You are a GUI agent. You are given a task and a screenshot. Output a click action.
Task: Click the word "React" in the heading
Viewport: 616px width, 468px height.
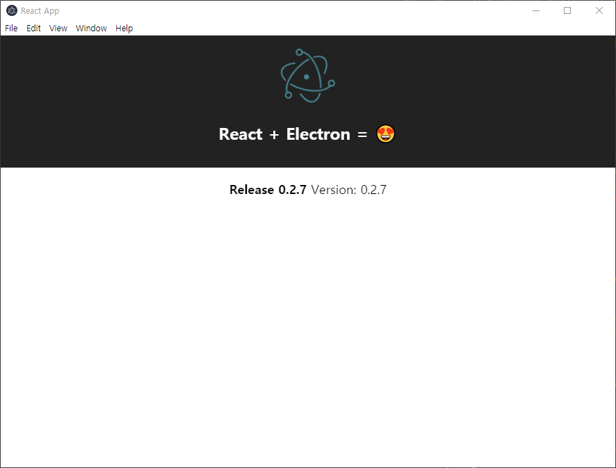pos(241,134)
